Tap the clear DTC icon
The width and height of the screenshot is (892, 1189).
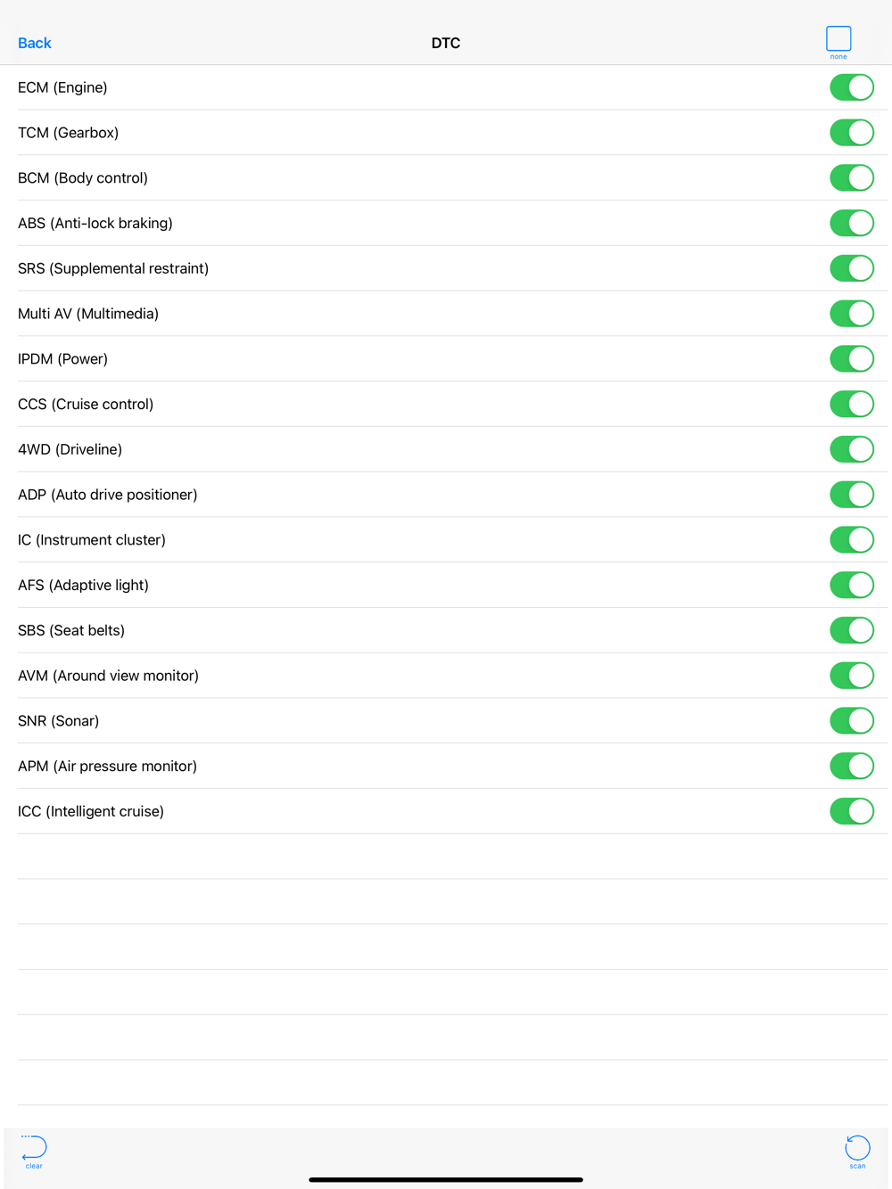[34, 1152]
